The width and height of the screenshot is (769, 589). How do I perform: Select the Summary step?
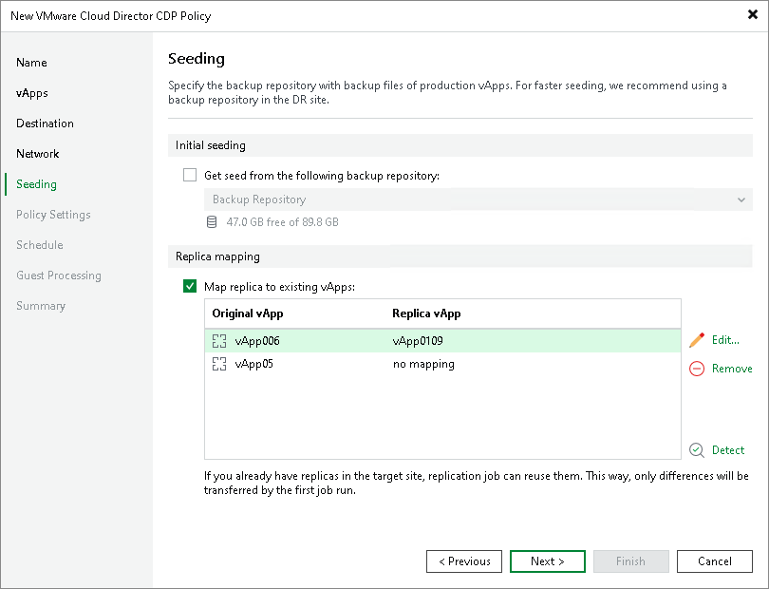click(x=41, y=306)
